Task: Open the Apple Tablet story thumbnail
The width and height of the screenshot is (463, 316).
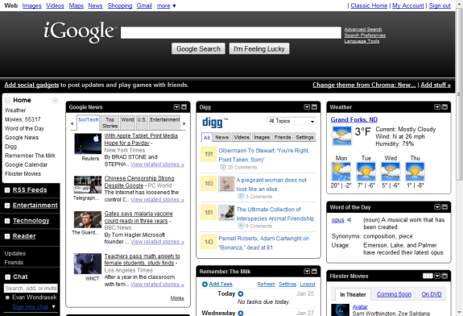Action: pos(88,143)
